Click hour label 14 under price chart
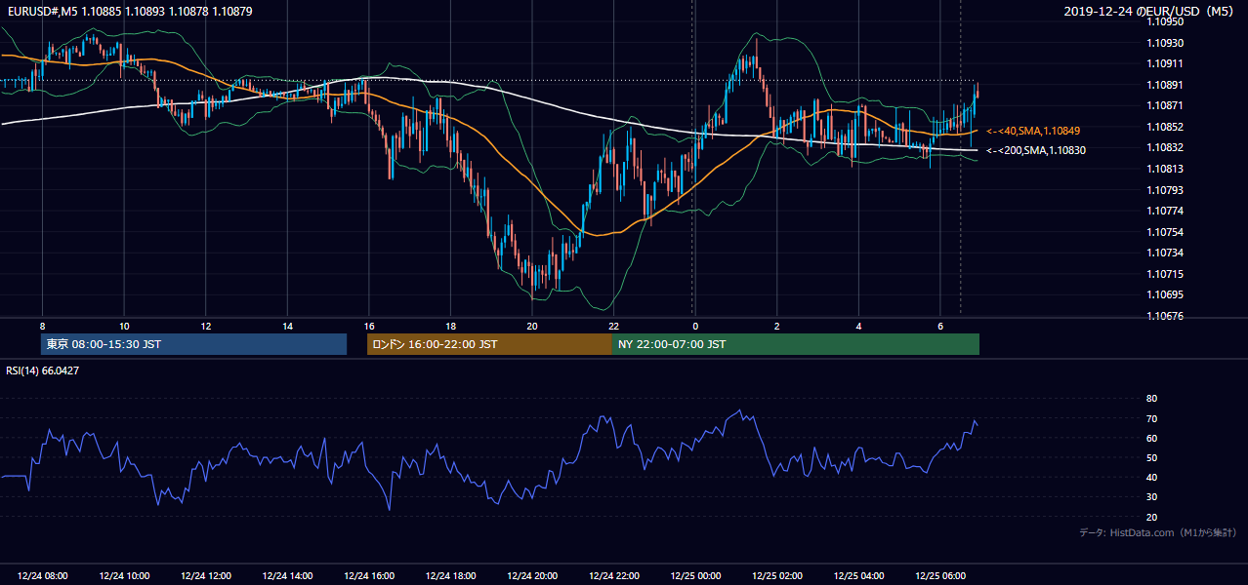This screenshot has width=1248, height=585. tap(287, 326)
